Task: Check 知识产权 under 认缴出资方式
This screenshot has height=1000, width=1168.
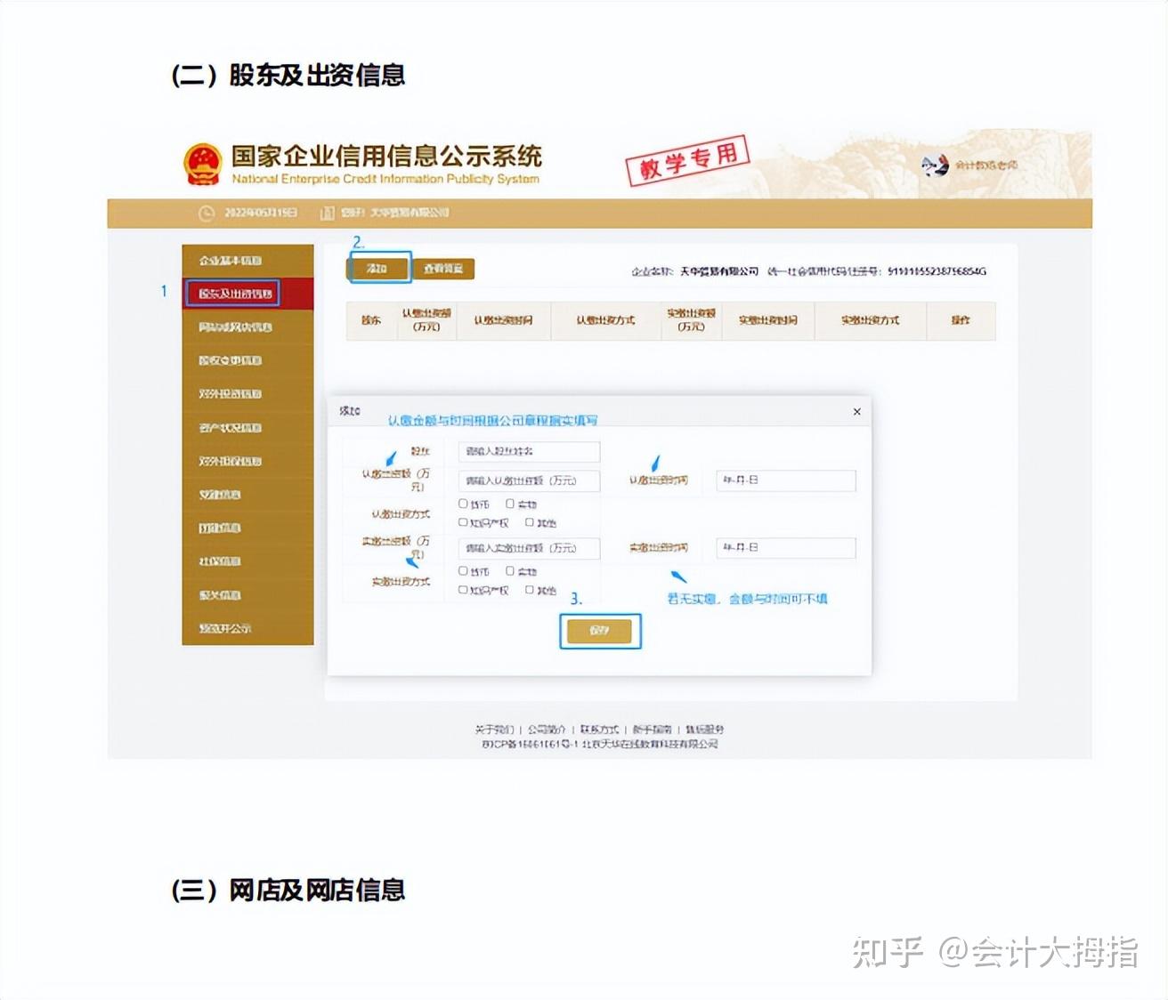Action: coord(463,522)
